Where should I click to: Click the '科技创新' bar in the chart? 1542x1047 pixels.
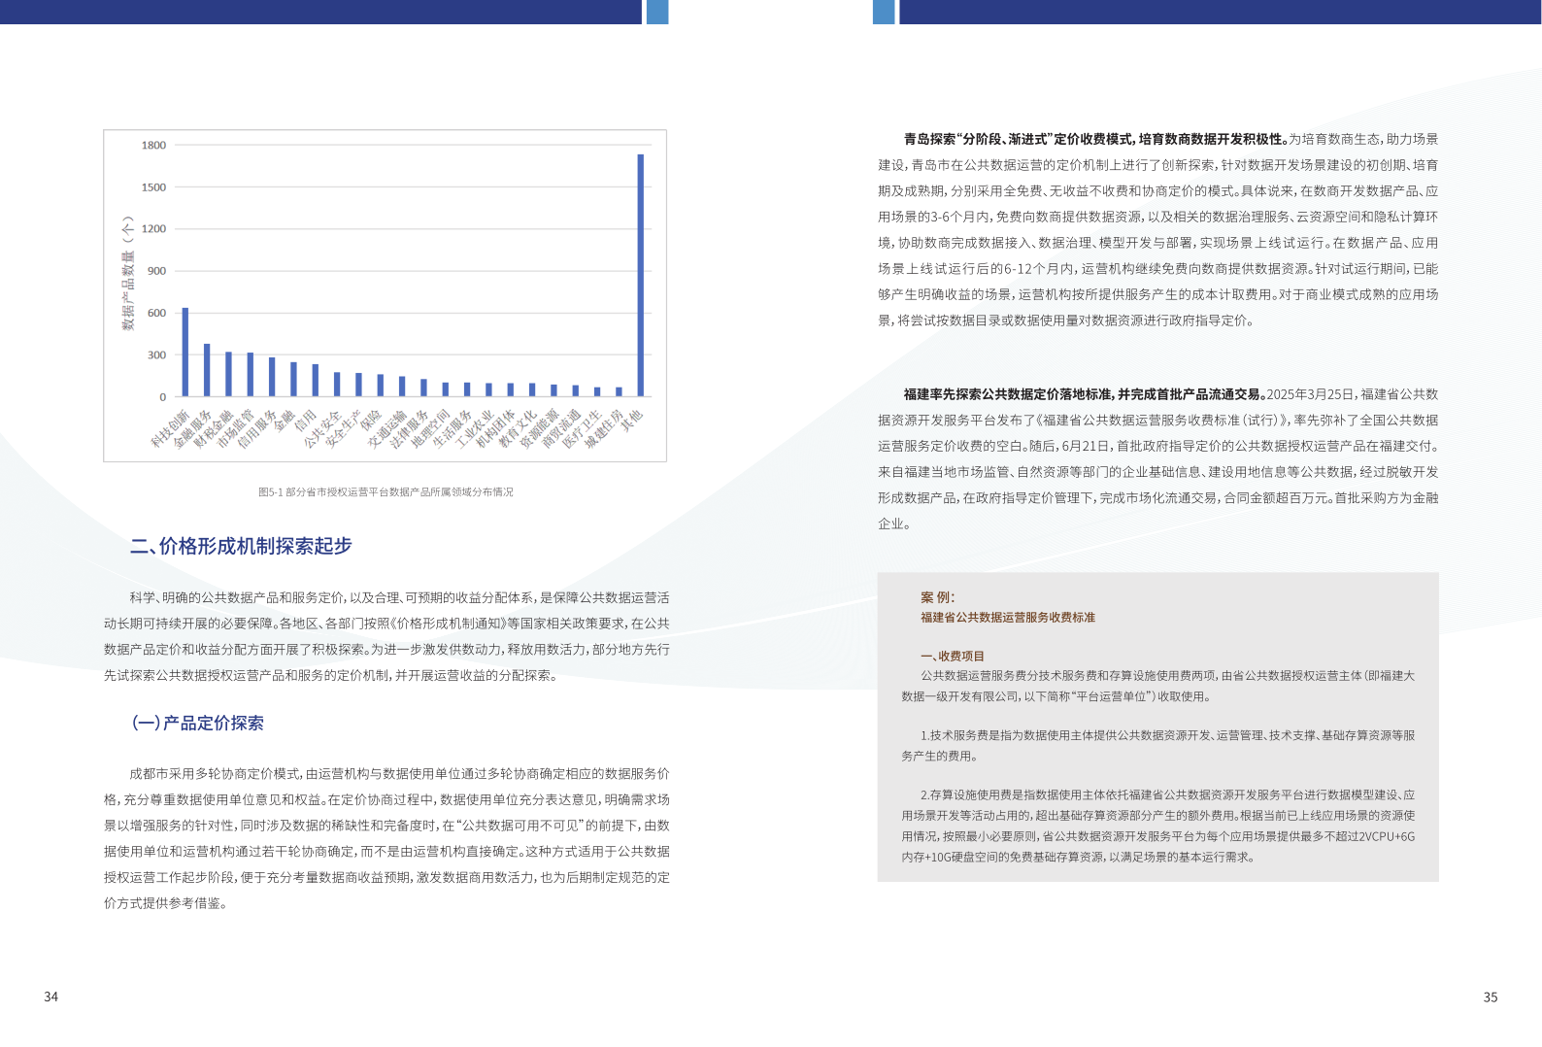tap(185, 352)
